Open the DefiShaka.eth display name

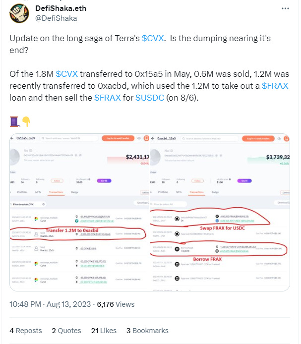point(61,8)
